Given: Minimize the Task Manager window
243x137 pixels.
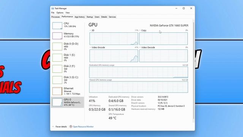Looking at the screenshot, I should pyautogui.click(x=176, y=8).
